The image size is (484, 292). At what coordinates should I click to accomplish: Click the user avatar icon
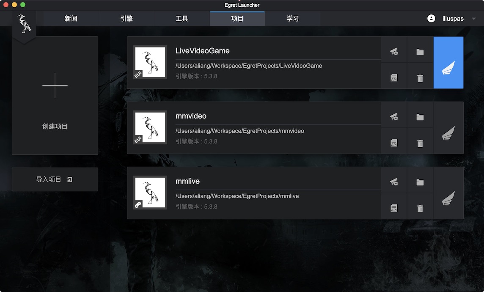431,19
